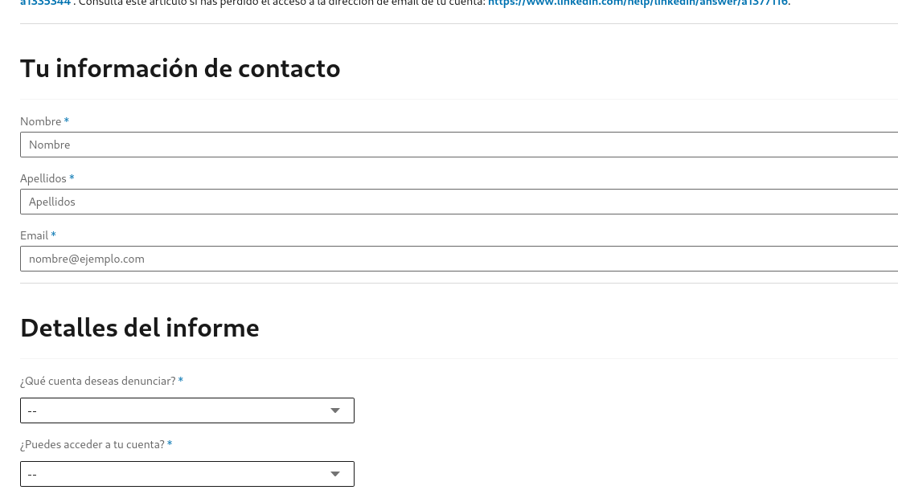Click the 'Nombre' field label
Screen dimensions: 898x490
[x=40, y=121]
